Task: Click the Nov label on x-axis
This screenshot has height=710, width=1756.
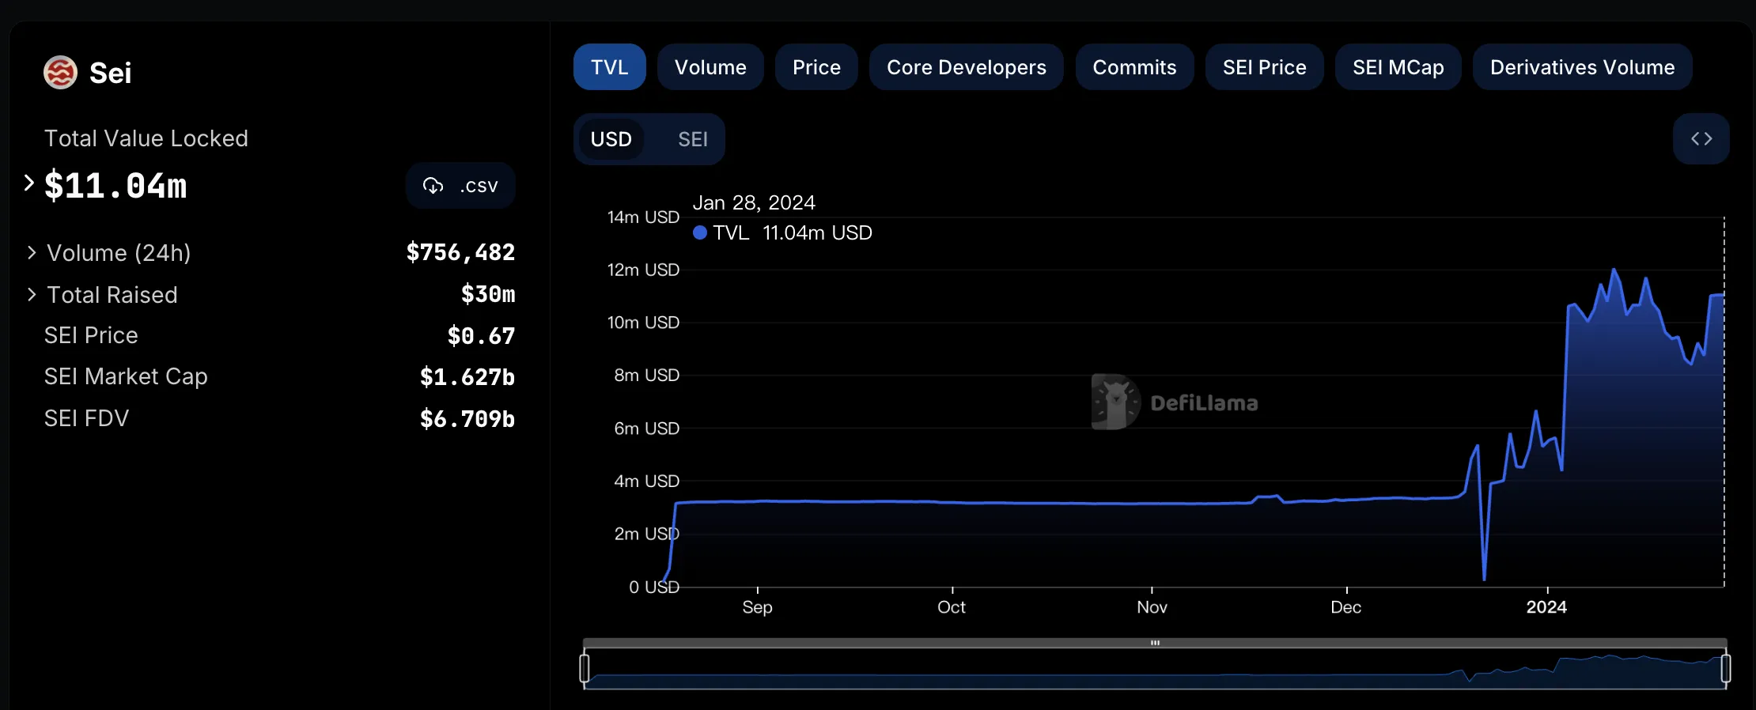Action: coord(1152,607)
